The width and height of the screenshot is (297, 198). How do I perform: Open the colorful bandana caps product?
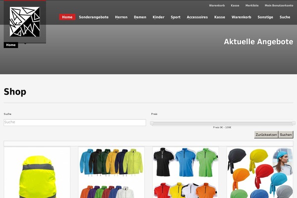point(260,172)
